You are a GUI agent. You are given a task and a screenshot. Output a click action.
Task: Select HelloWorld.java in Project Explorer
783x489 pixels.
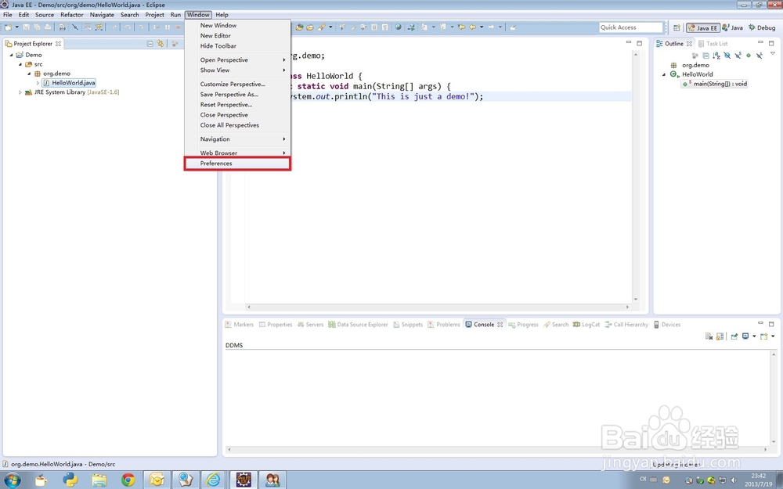click(x=68, y=83)
